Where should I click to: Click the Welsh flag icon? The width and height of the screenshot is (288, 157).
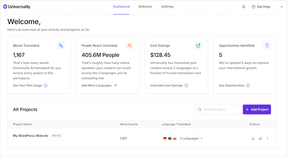pyautogui.click(x=174, y=138)
